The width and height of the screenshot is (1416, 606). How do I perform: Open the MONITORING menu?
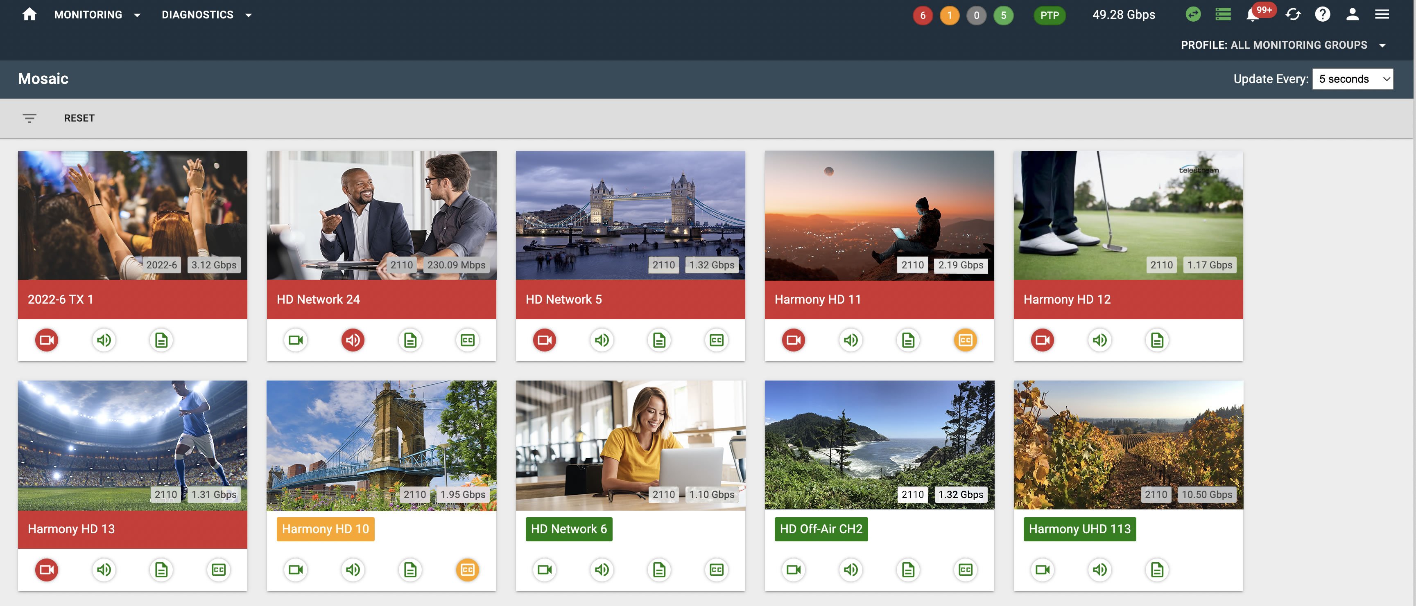click(x=88, y=15)
